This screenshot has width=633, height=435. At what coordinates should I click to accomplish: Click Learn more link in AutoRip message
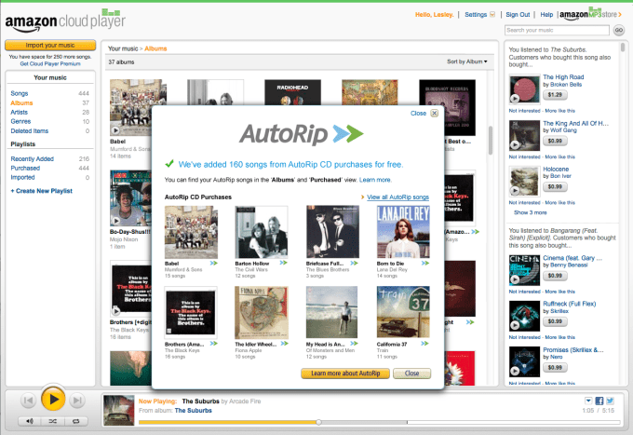[x=375, y=180]
